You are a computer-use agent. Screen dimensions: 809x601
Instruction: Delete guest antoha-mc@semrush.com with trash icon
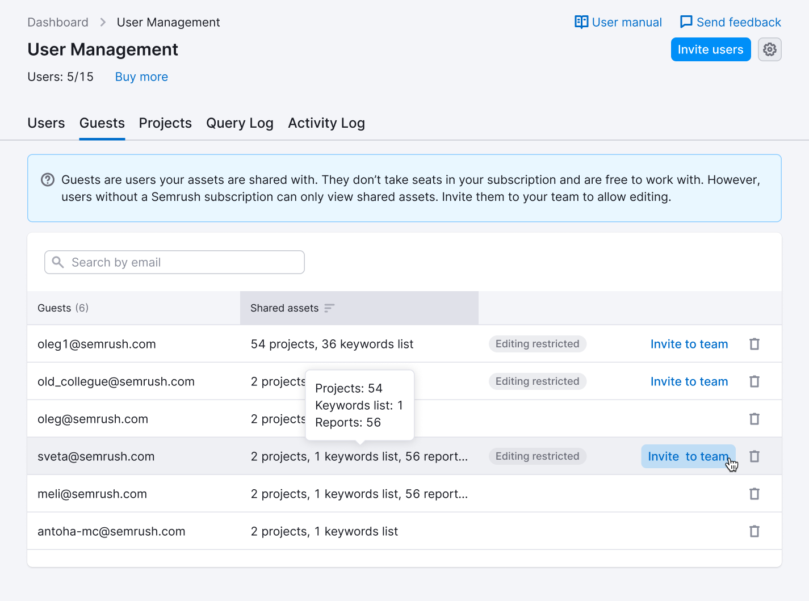coord(754,531)
